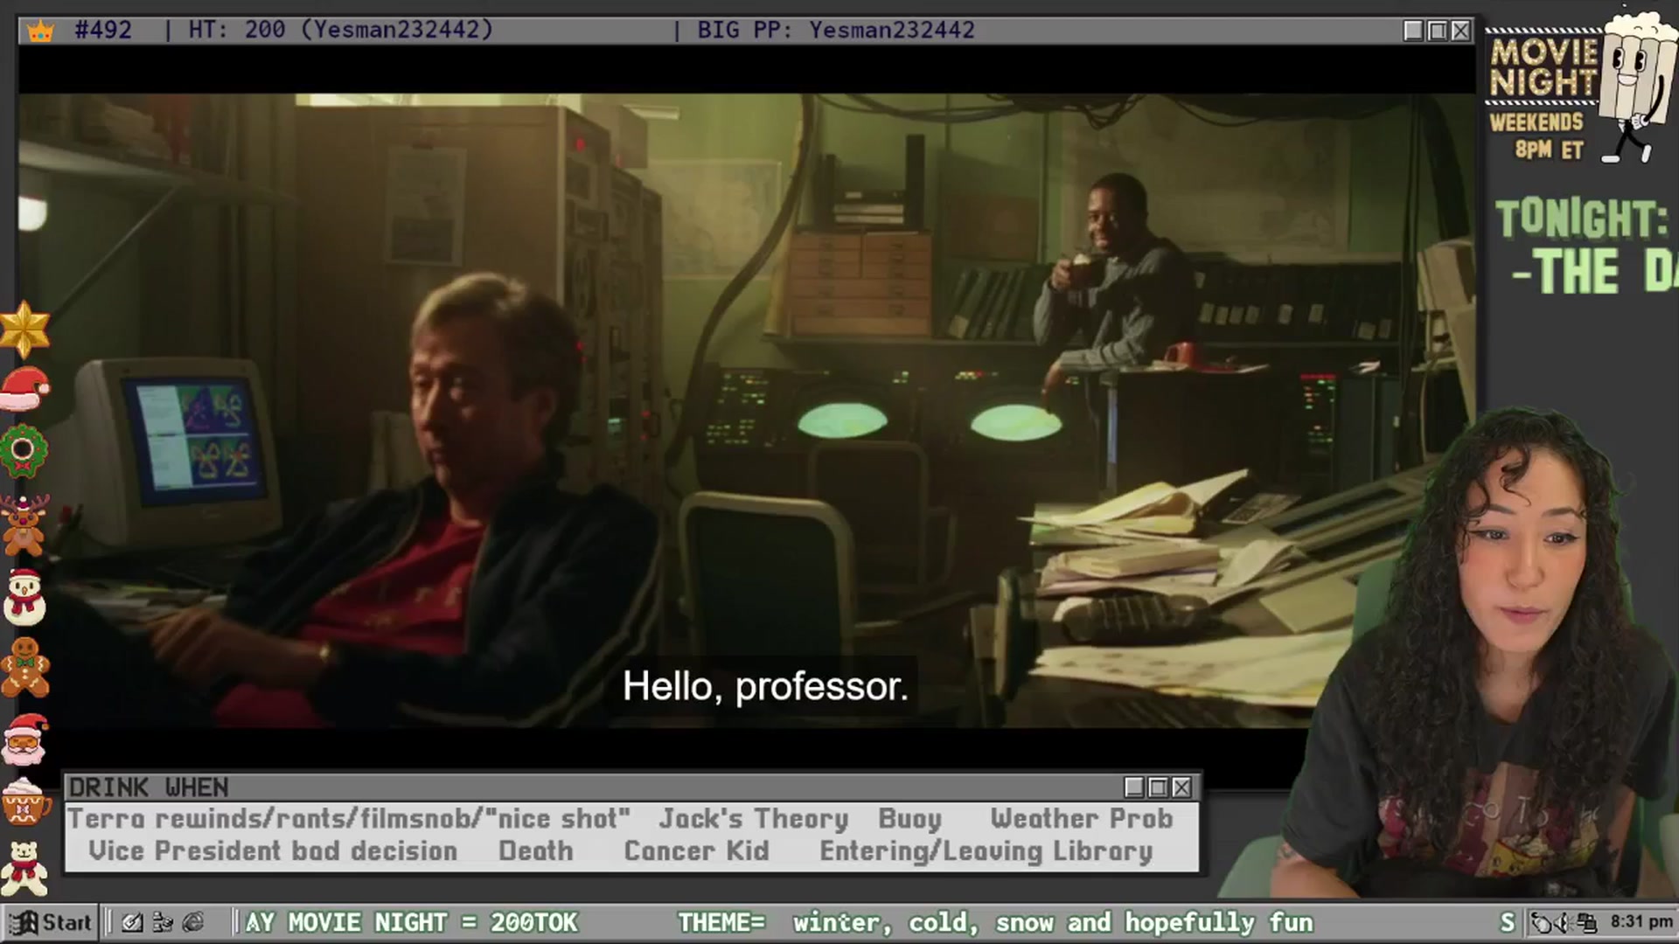Open the Christmas wreath icon
Viewport: 1679px width, 944px height.
coord(24,451)
